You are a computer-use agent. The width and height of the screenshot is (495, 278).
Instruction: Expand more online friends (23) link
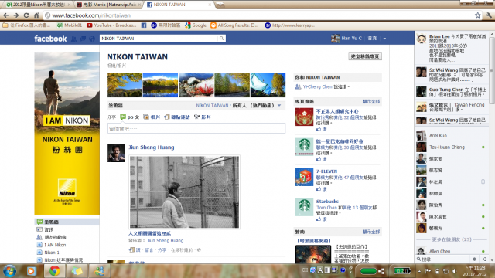click(x=452, y=239)
